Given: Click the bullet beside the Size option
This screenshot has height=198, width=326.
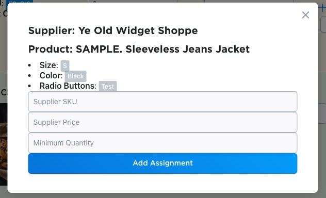Looking at the screenshot, I should tap(29, 65).
